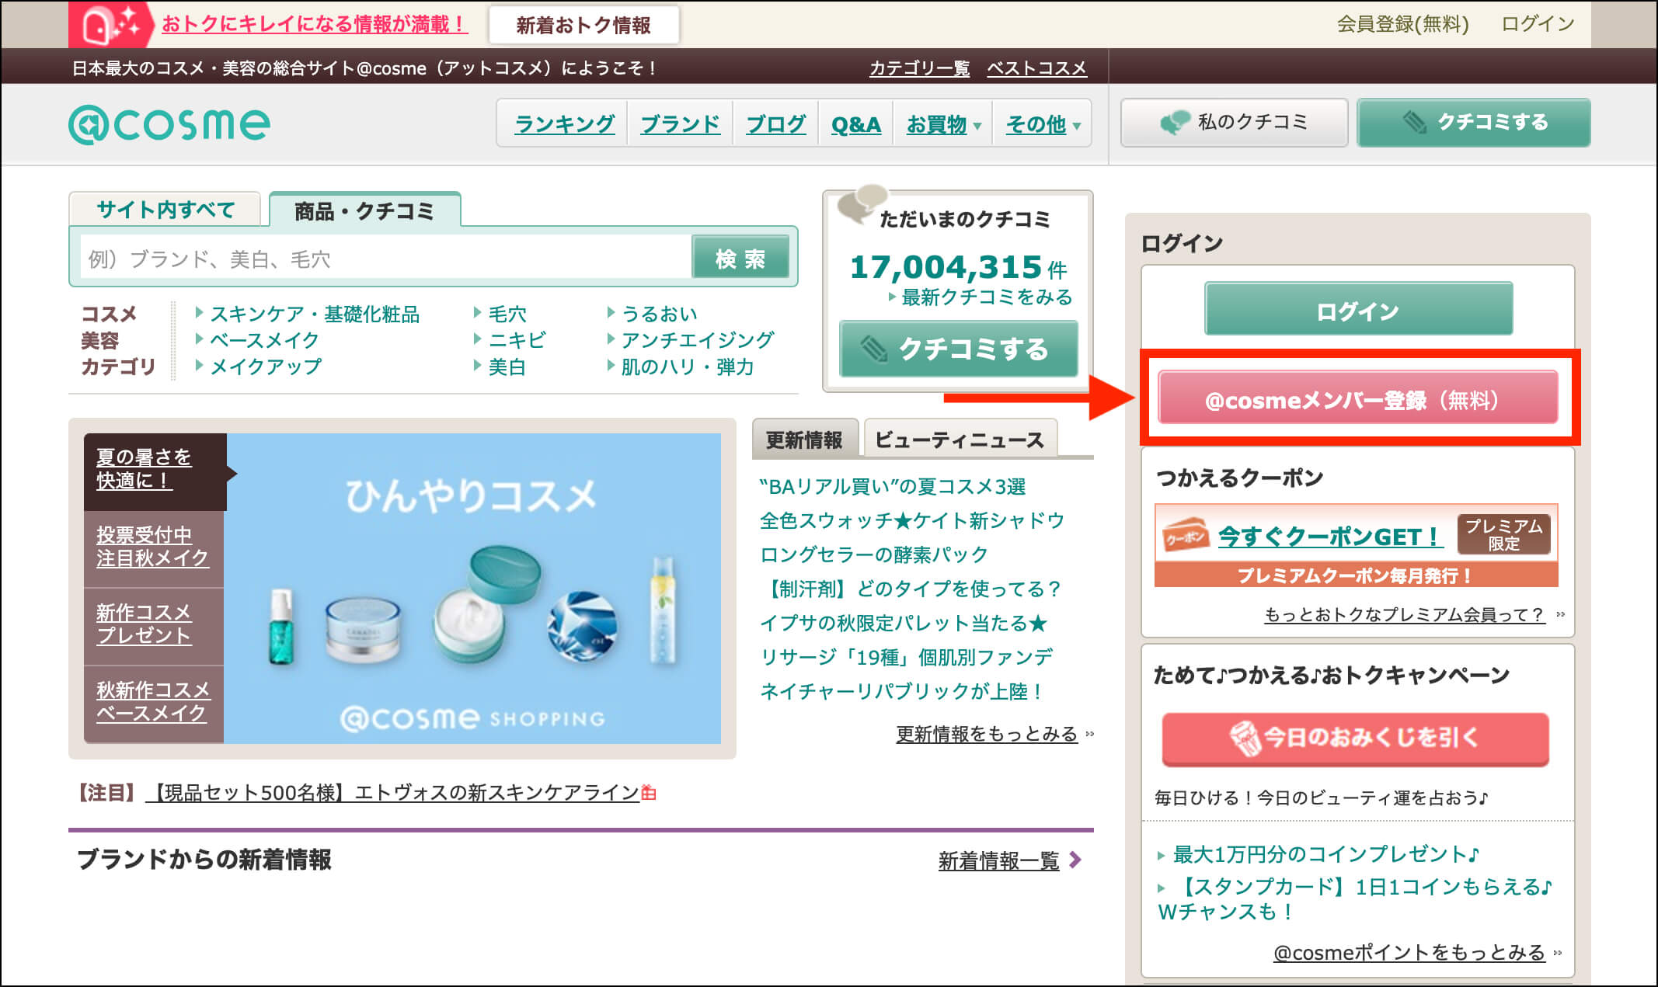1658x987 pixels.
Task: Open the ベストコスメ link
Action: [x=1036, y=68]
